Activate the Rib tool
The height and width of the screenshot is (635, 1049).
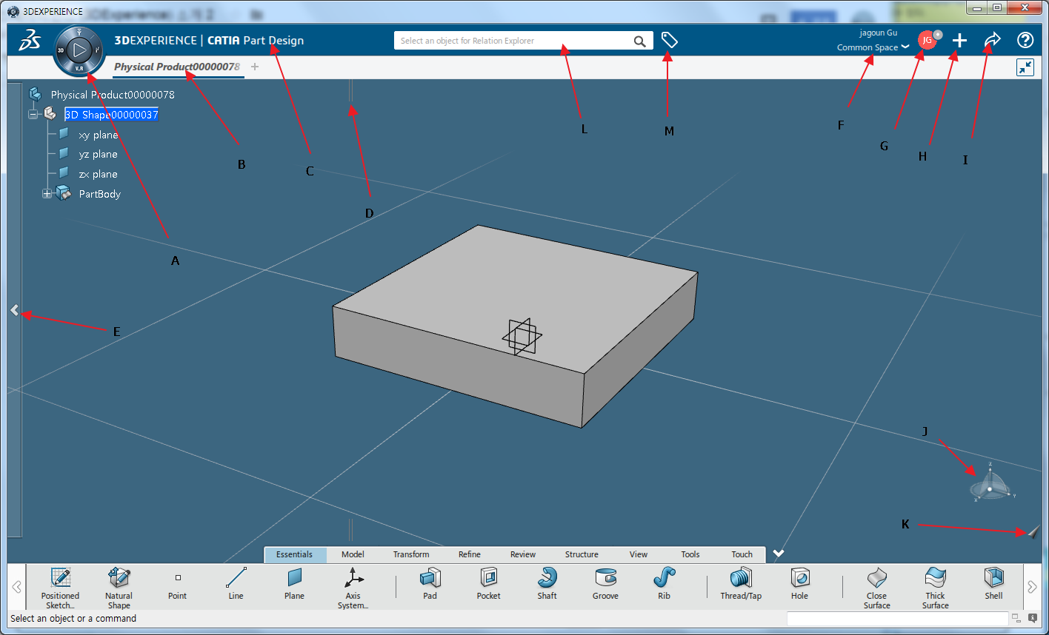coord(664,584)
